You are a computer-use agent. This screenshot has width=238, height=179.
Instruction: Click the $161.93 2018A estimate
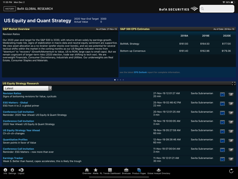coord(184,44)
